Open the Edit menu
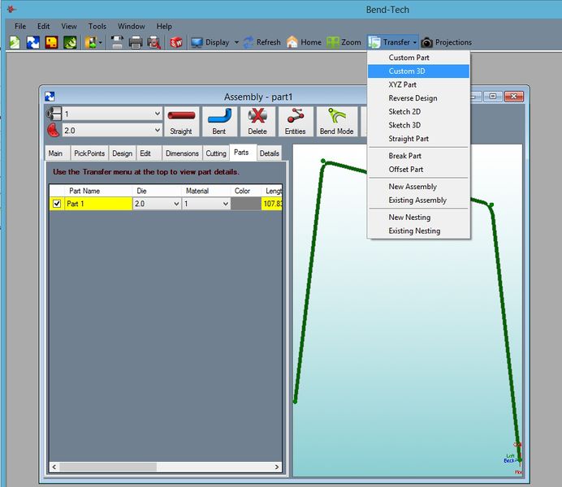The width and height of the screenshot is (562, 487). click(43, 26)
